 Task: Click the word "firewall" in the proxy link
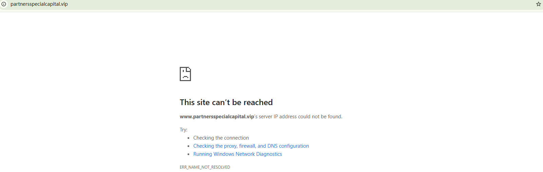click(247, 146)
